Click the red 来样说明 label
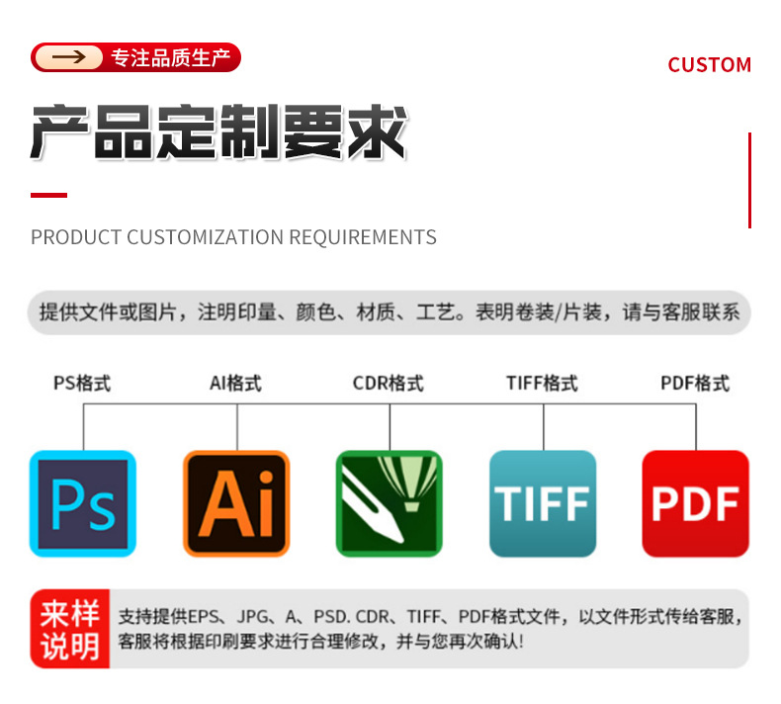 coord(70,629)
